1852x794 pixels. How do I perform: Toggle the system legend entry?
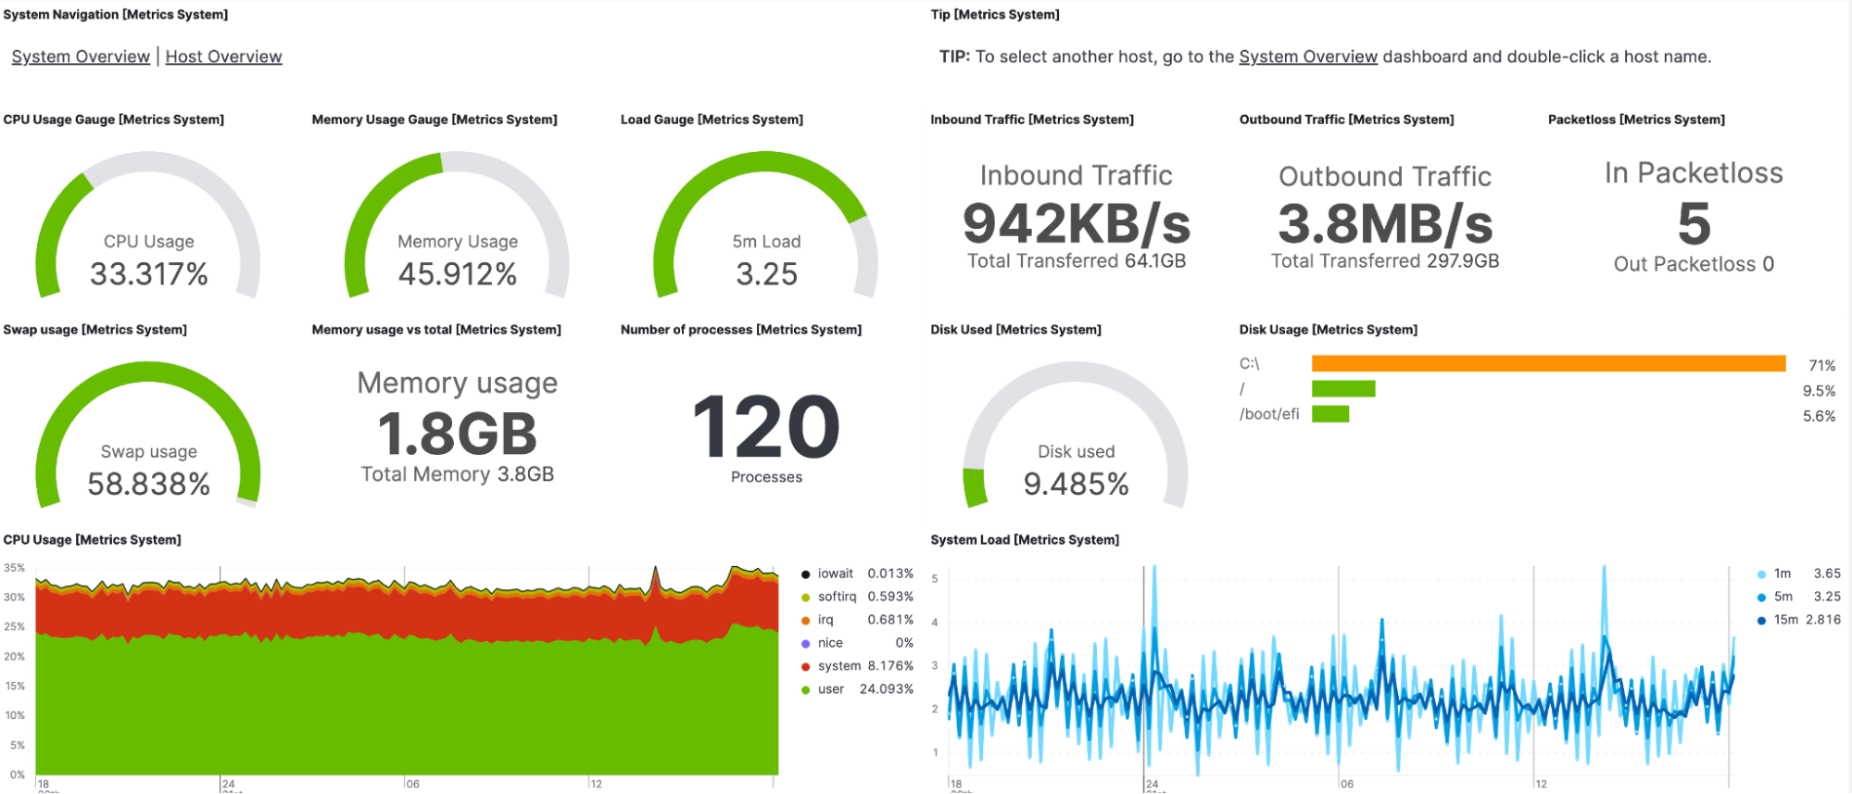tap(857, 666)
